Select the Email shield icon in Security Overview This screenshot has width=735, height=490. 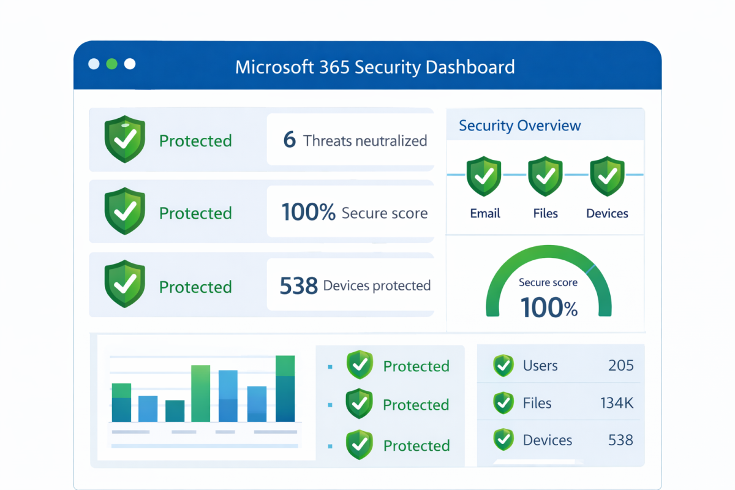(484, 176)
